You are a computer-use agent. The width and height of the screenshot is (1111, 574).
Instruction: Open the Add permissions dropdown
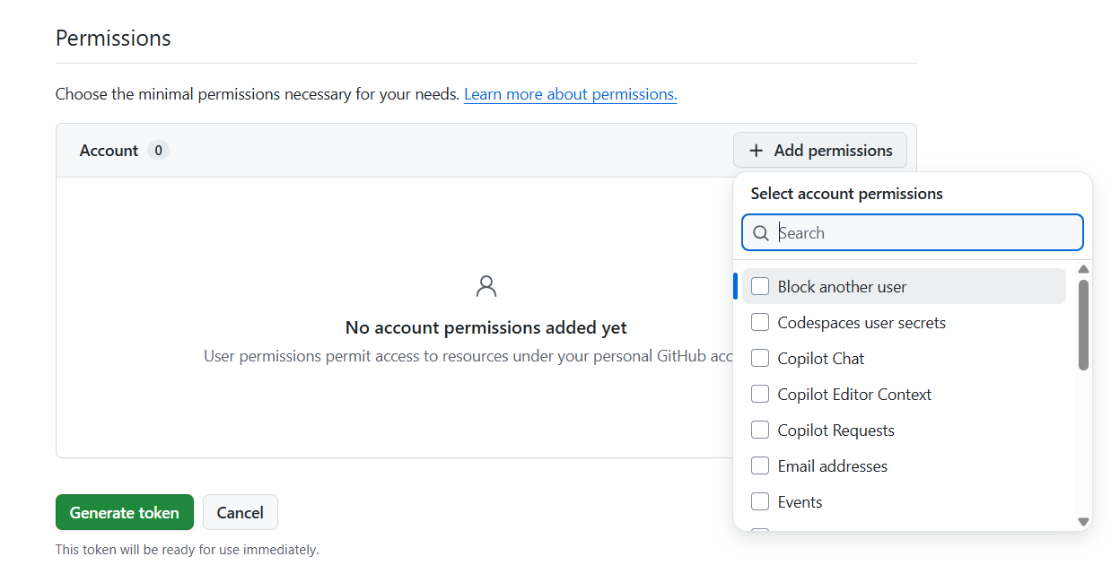point(820,151)
